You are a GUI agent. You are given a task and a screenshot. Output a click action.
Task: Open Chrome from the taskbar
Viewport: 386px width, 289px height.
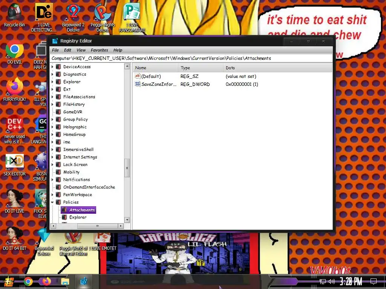(x=28, y=281)
